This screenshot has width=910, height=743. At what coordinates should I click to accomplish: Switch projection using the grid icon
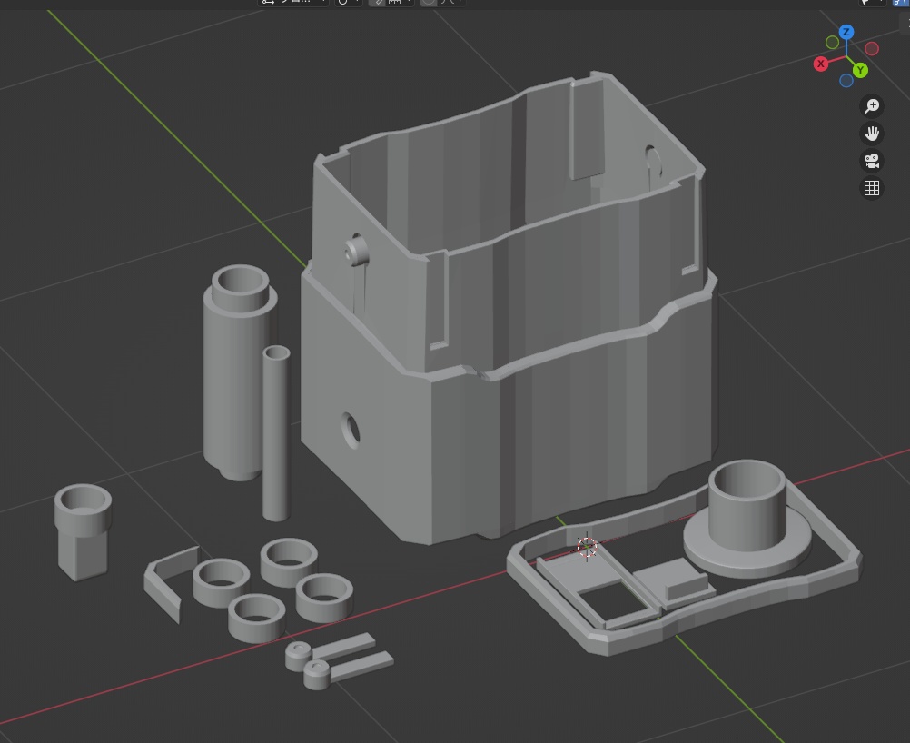(x=871, y=188)
